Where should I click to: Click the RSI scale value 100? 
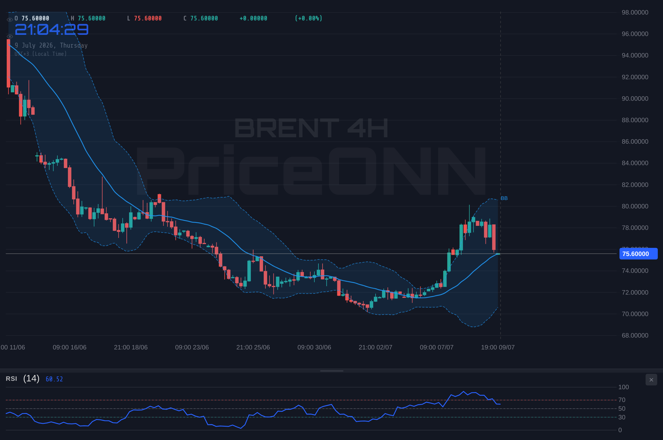(624, 387)
